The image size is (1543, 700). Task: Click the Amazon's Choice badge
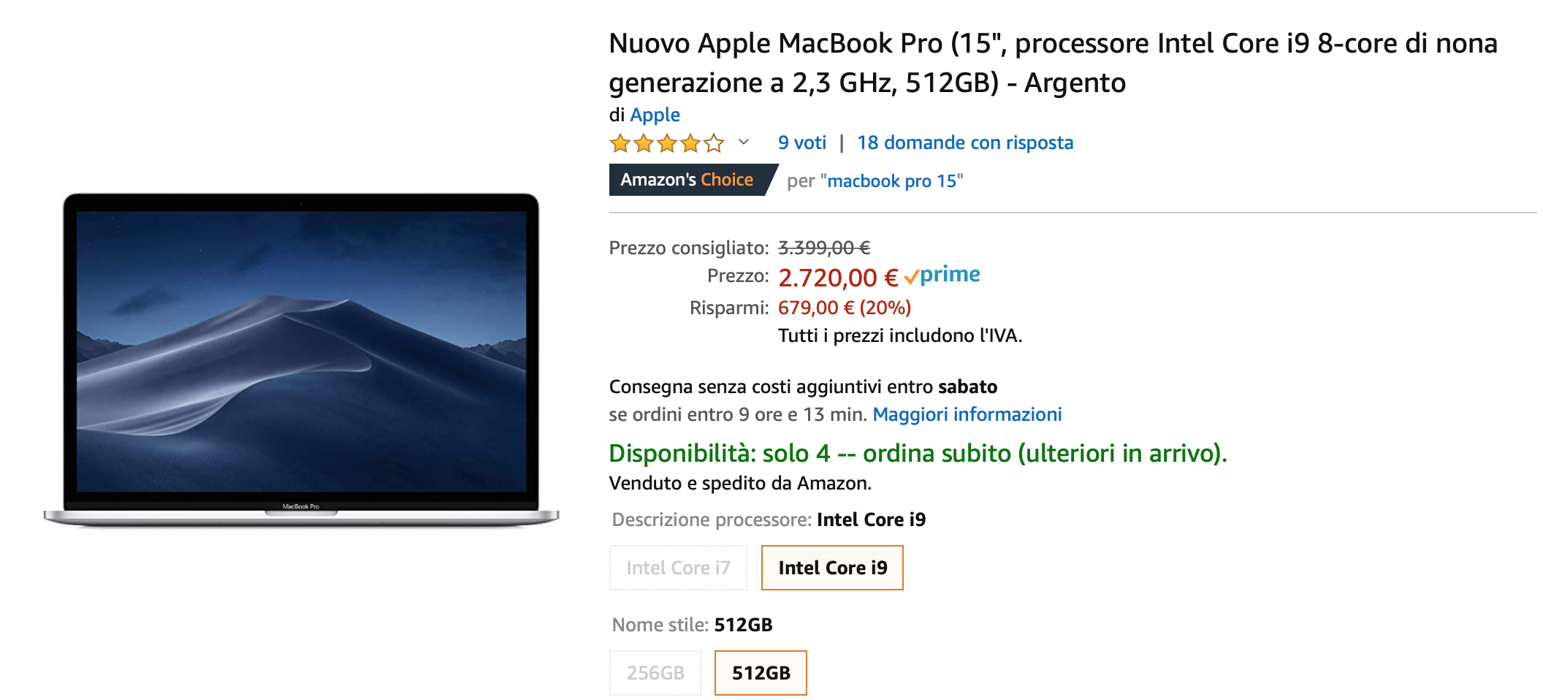pyautogui.click(x=687, y=180)
